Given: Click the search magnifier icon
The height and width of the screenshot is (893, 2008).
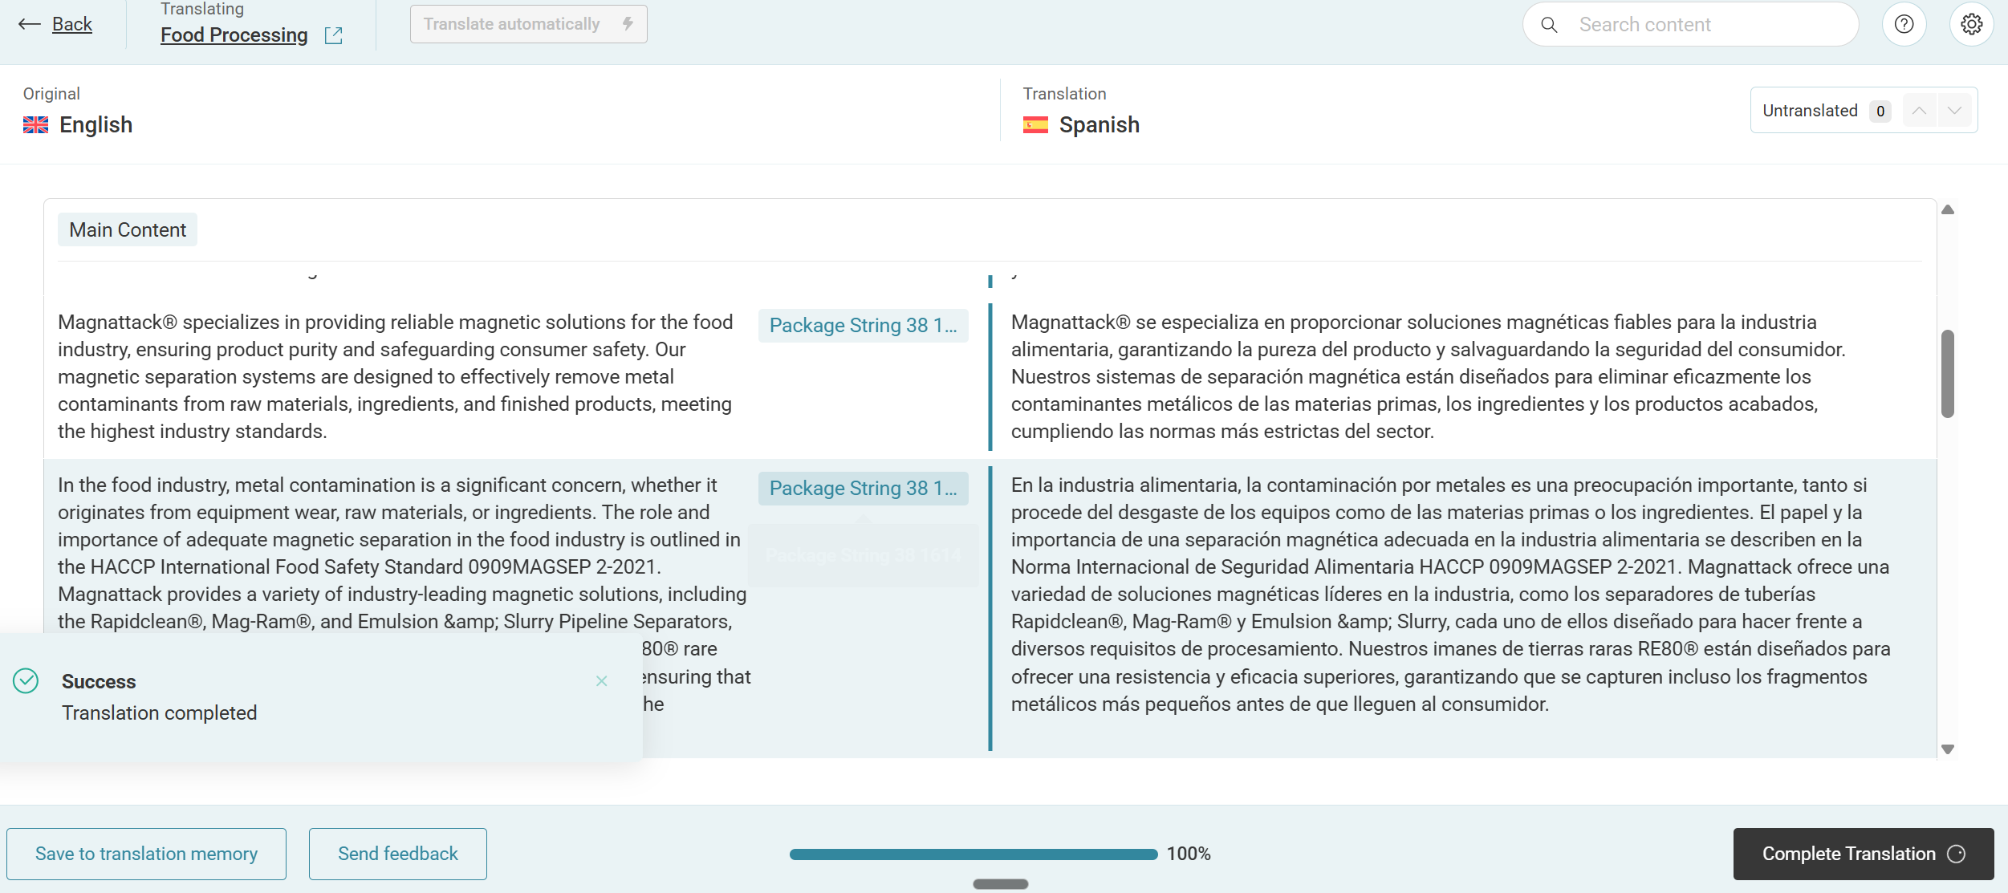Looking at the screenshot, I should pyautogui.click(x=1550, y=25).
